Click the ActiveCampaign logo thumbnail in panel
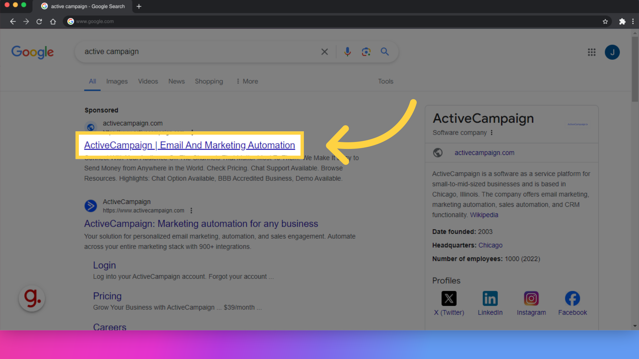This screenshot has height=359, width=639. coord(577,124)
